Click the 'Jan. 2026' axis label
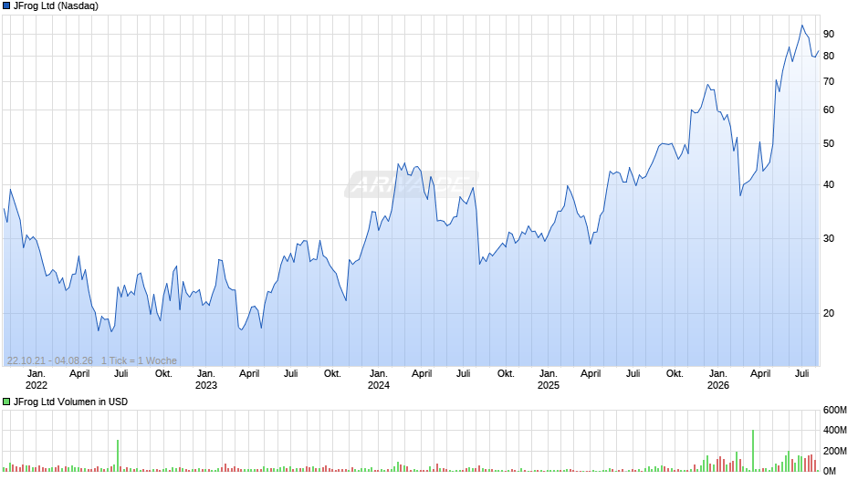This screenshot has width=858, height=480. [x=718, y=380]
